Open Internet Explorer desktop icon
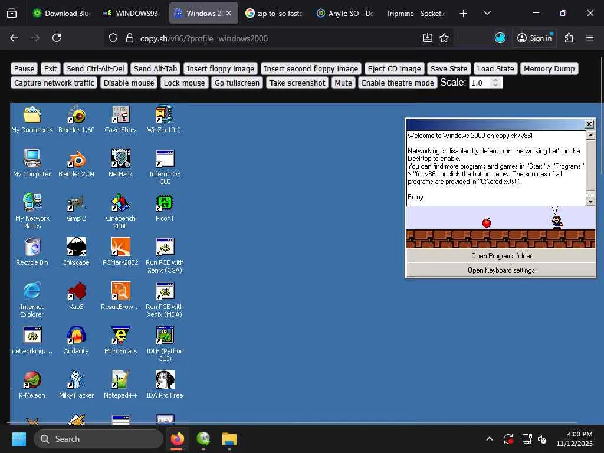 [32, 300]
